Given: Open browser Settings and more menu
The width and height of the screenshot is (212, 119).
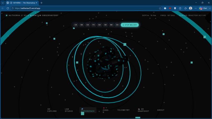Looking at the screenshot, I should tap(195, 8).
